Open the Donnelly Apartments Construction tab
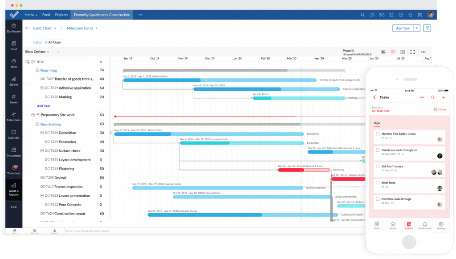 pyautogui.click(x=102, y=15)
